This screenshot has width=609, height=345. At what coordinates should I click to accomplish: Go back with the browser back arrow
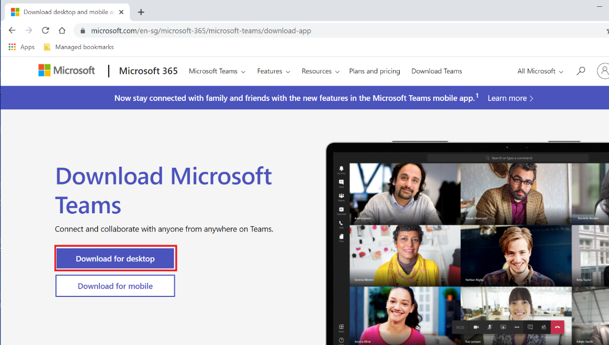(x=12, y=30)
